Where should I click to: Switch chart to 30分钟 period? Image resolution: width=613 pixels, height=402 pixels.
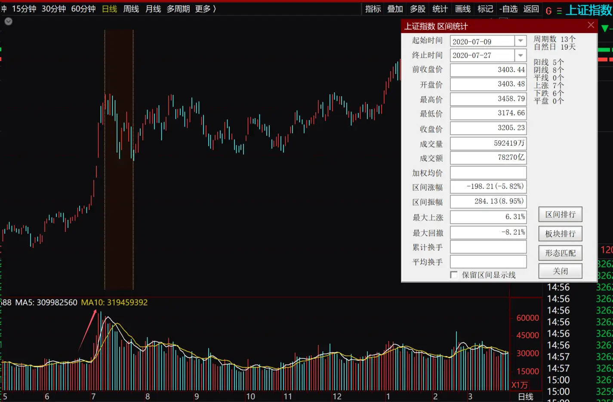54,9
